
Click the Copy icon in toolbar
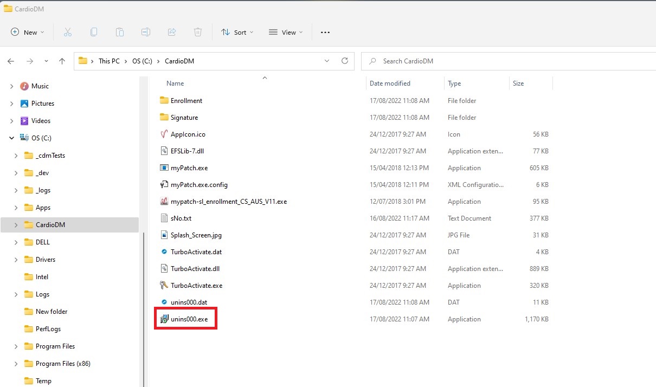click(94, 33)
